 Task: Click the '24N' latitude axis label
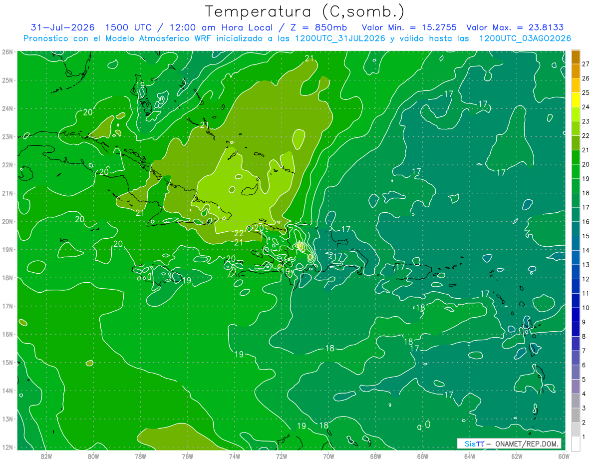[x=7, y=108]
